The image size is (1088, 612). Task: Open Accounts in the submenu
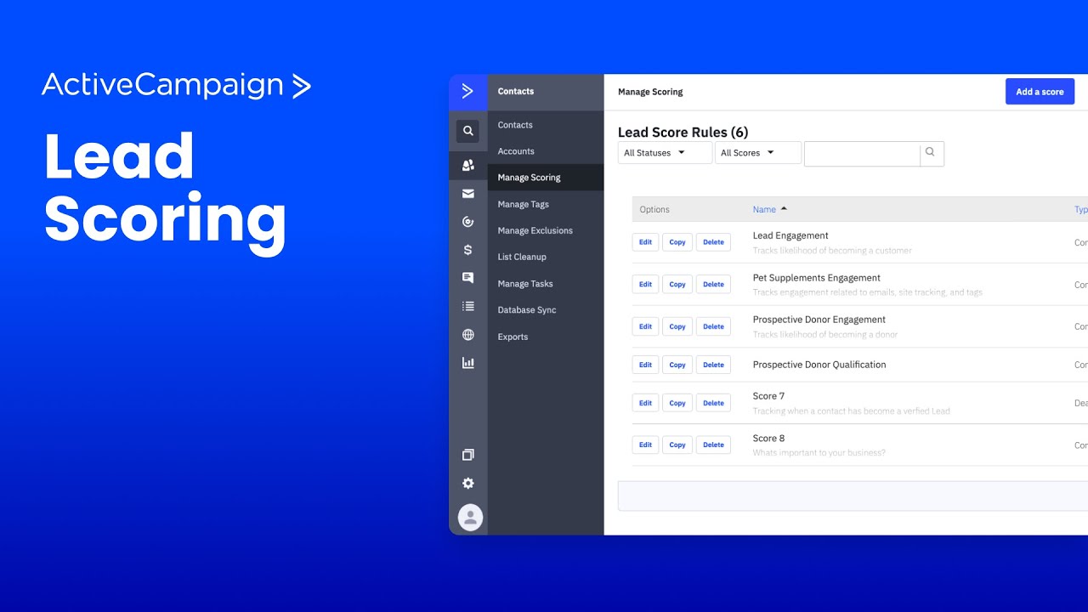tap(516, 151)
